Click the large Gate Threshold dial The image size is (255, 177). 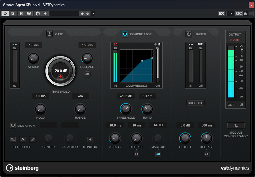pyautogui.click(x=60, y=71)
